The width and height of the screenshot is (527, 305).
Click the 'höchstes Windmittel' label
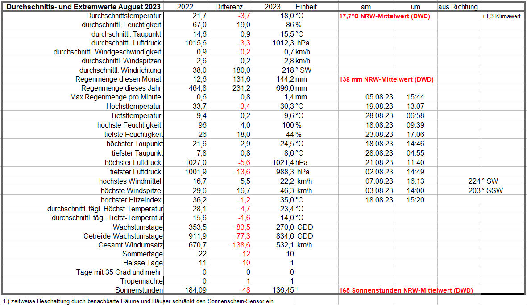(130, 182)
